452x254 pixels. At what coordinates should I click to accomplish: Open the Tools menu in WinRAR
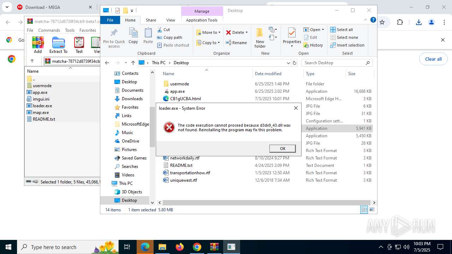click(x=70, y=30)
